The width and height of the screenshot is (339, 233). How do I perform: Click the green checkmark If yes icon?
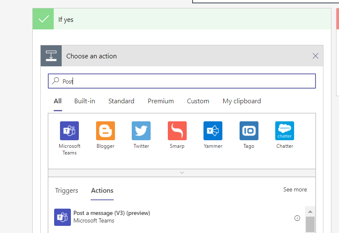click(x=43, y=19)
